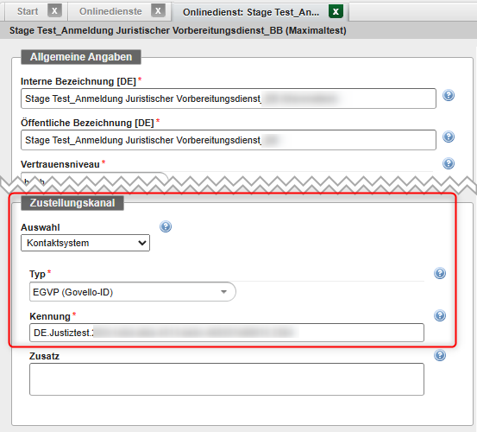Click into the Zusatz text area
The image size is (477, 432).
(227, 379)
